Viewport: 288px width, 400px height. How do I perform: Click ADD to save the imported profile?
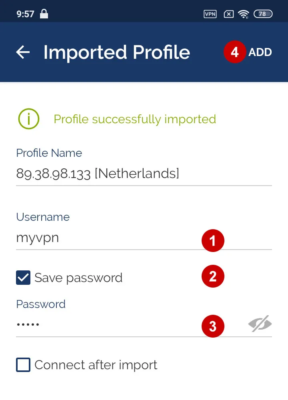tap(260, 52)
